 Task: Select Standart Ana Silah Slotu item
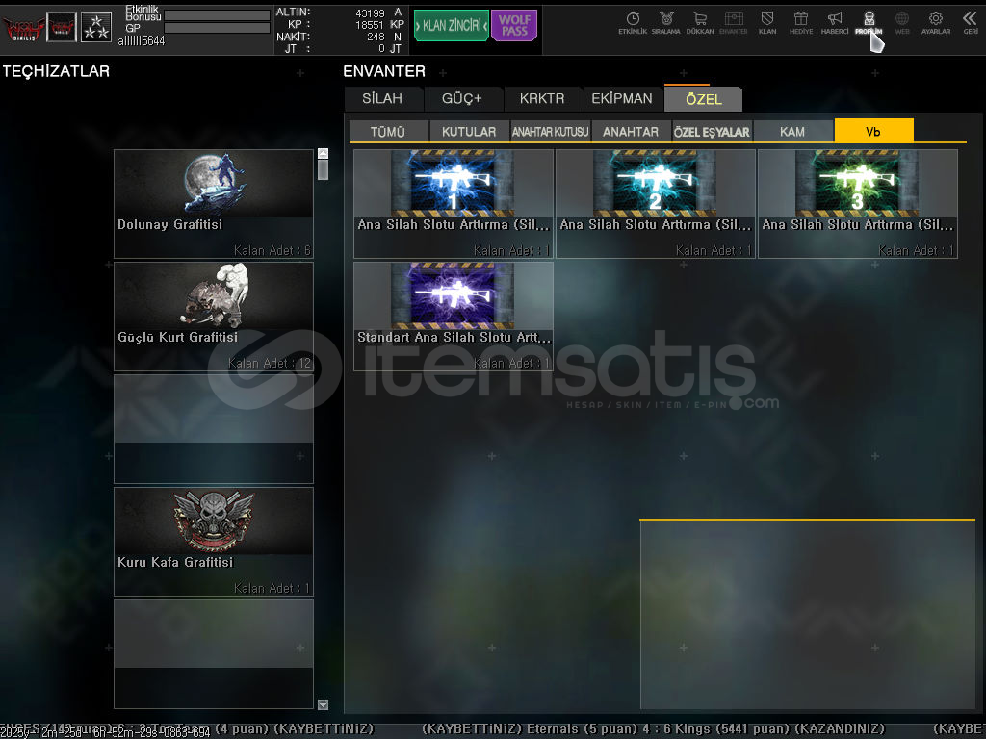point(453,316)
